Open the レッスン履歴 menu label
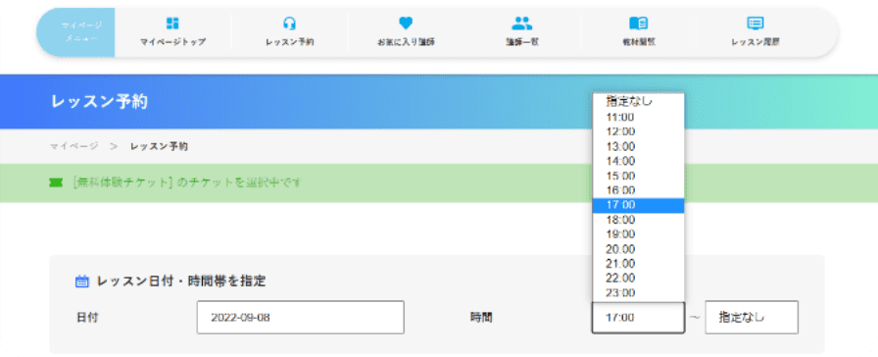Viewport: 878px width, 357px height. (x=755, y=42)
